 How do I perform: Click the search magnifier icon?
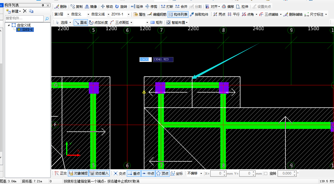pos(47,18)
